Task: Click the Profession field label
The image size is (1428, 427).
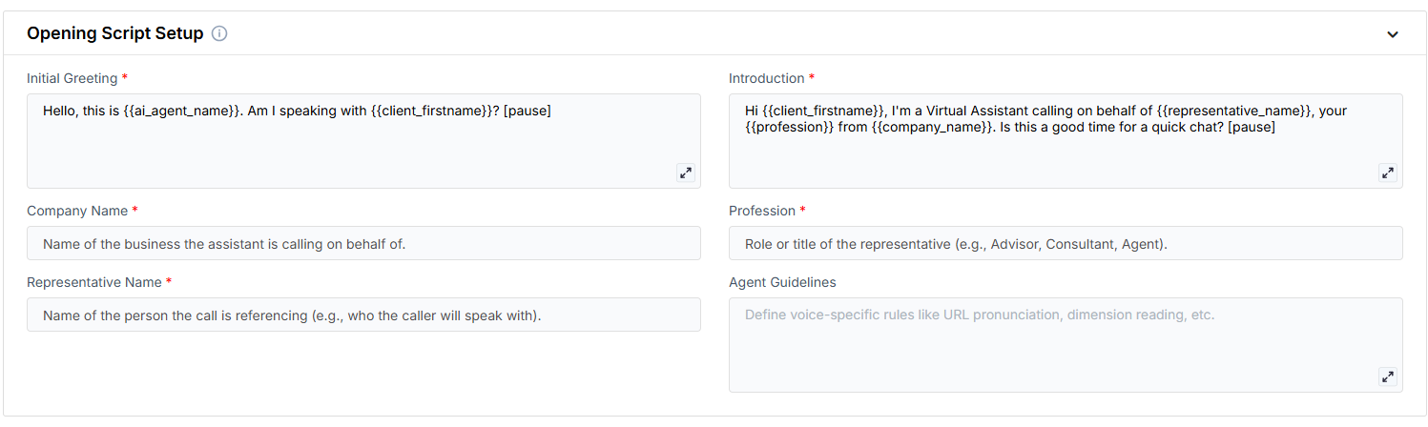Action: point(761,211)
